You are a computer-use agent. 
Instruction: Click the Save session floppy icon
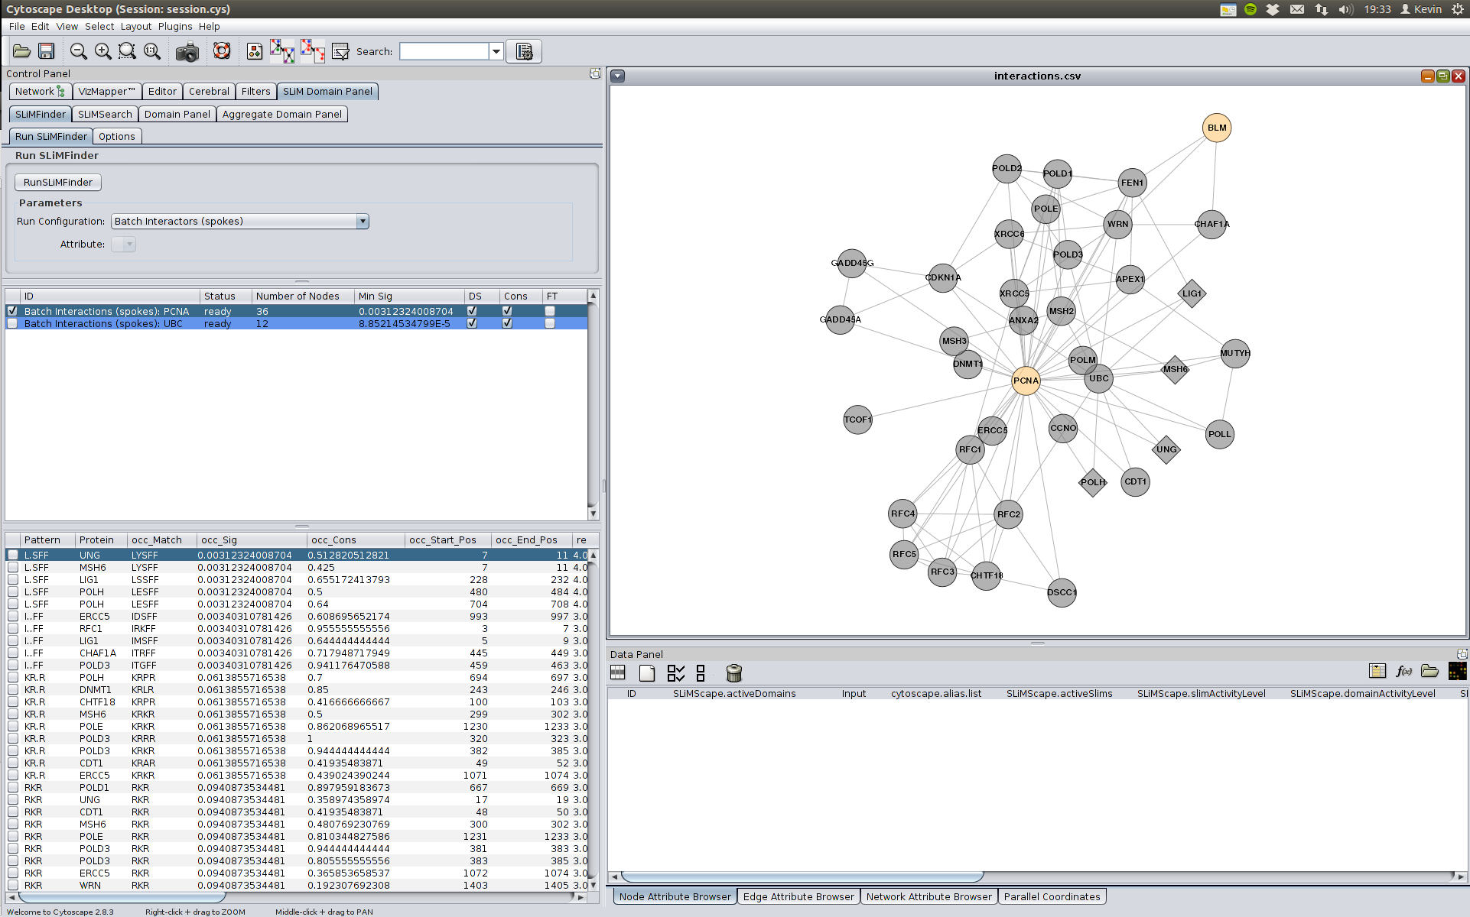click(x=47, y=51)
